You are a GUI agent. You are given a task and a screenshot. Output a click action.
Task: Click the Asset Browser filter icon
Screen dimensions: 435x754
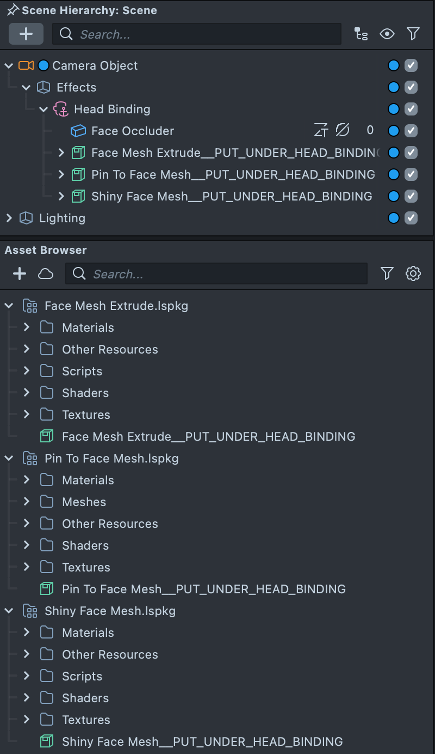tap(387, 273)
